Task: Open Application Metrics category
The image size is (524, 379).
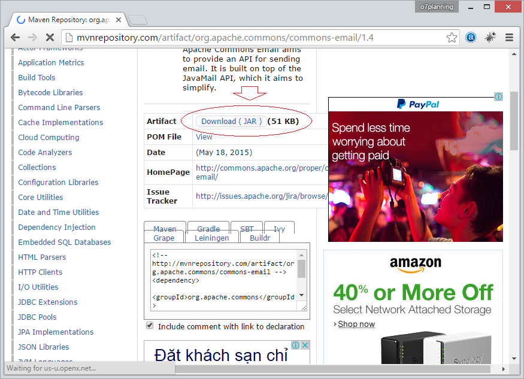Action: click(x=51, y=62)
